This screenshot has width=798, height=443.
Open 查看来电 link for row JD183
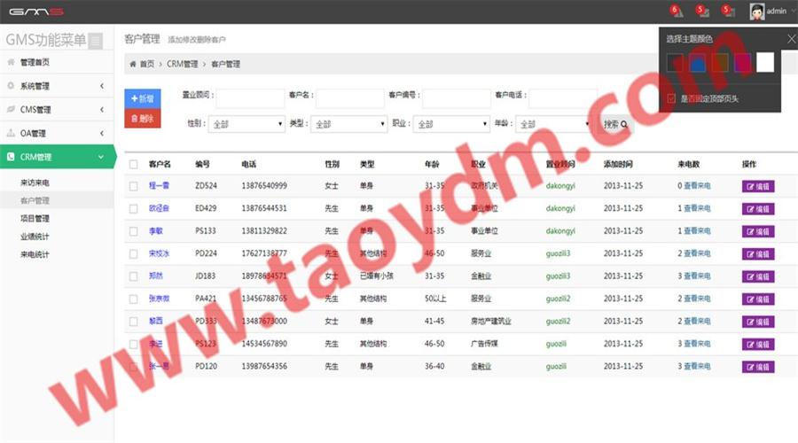(697, 276)
